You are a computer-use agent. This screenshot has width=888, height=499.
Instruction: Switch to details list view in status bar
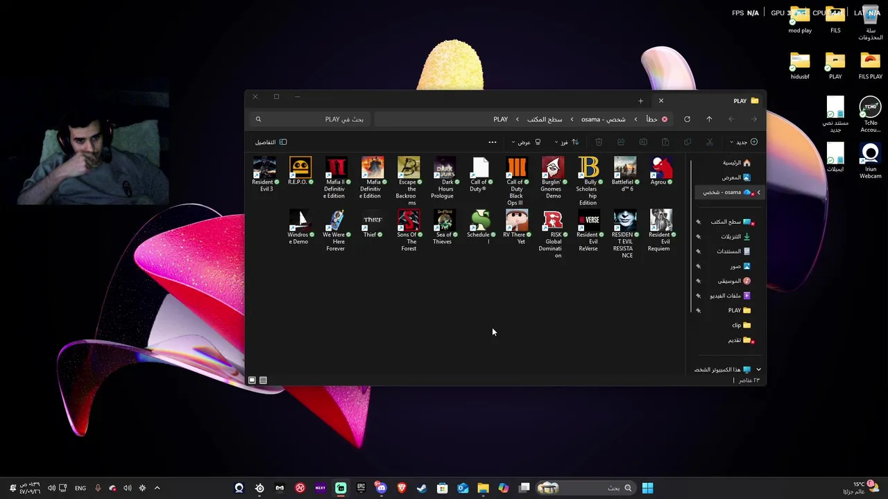click(263, 380)
